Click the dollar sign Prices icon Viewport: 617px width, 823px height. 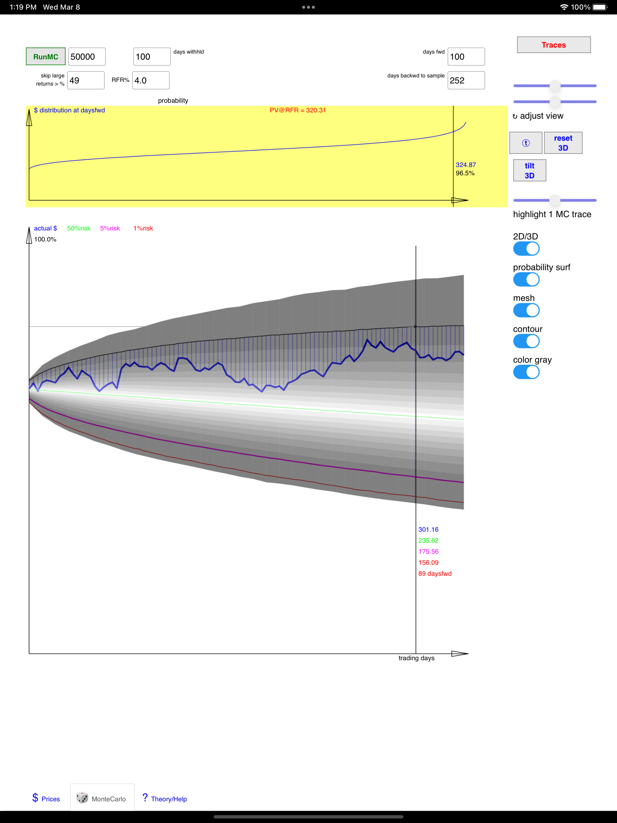point(35,798)
